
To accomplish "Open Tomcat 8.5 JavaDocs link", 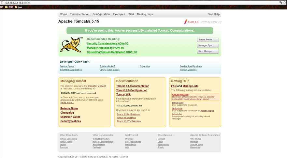I will [x=126, y=118].
